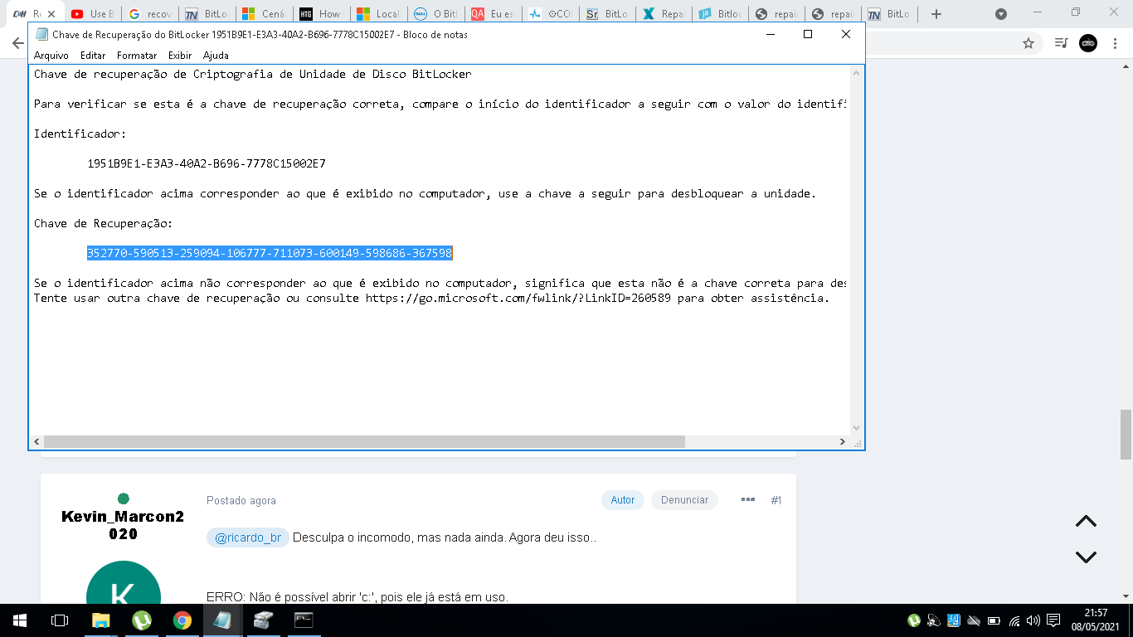Viewport: 1133px width, 637px height.
Task: Click the page's up chevron arrow
Action: coord(1086,522)
